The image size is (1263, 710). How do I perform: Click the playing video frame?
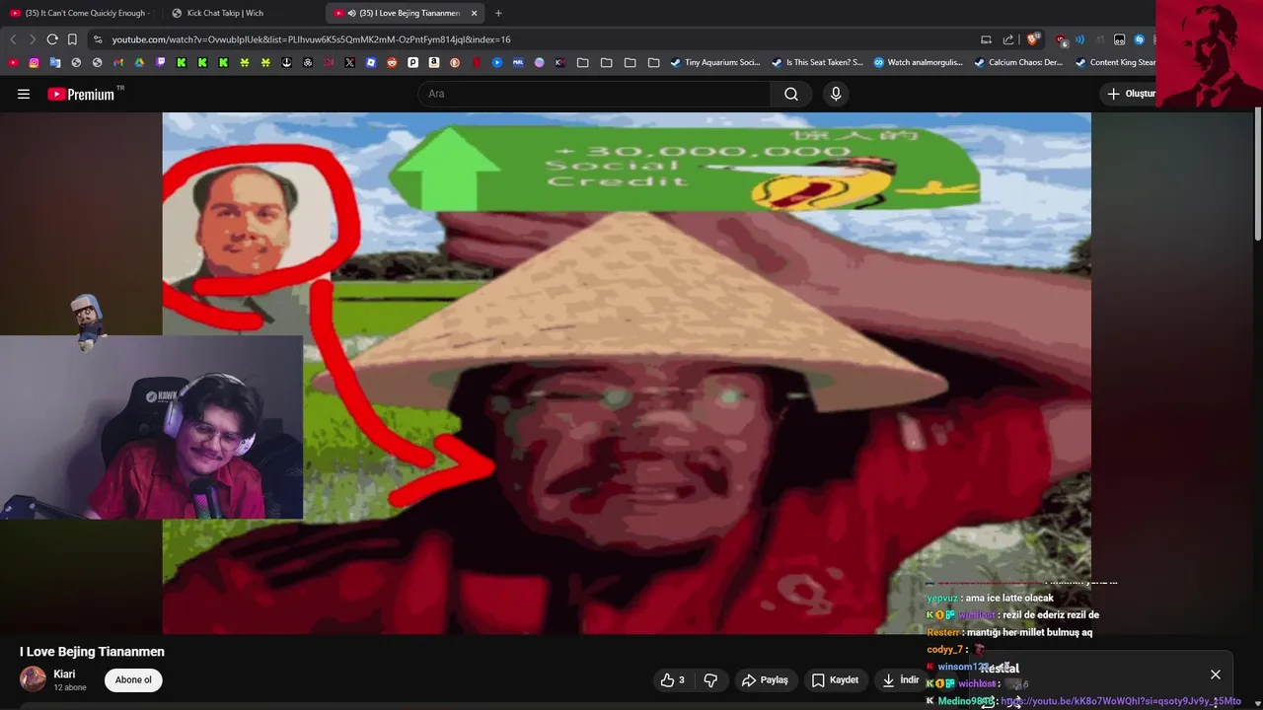(627, 373)
